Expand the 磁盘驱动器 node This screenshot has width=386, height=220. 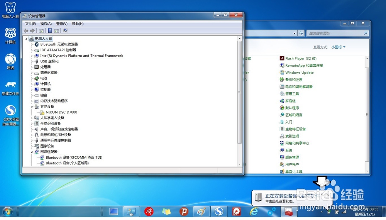tap(32, 73)
